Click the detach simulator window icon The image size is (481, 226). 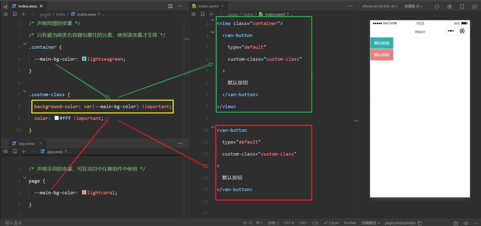pyautogui.click(x=474, y=6)
